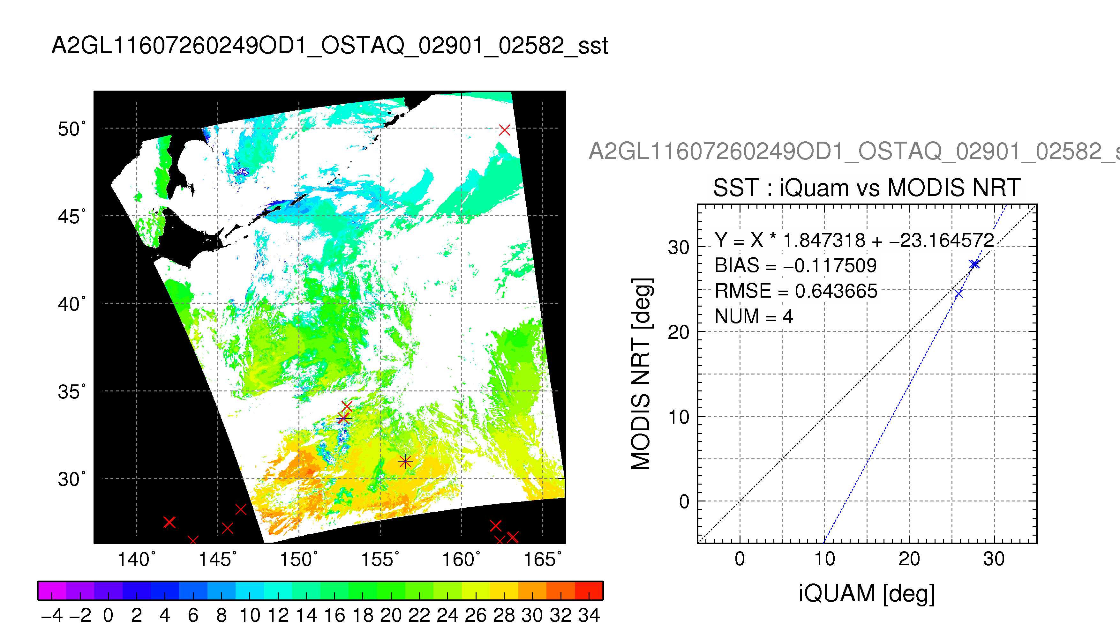The height and width of the screenshot is (638, 1120).
Task: Click the 'RMSE = 0.643665' statistic
Action: pyautogui.click(x=796, y=291)
